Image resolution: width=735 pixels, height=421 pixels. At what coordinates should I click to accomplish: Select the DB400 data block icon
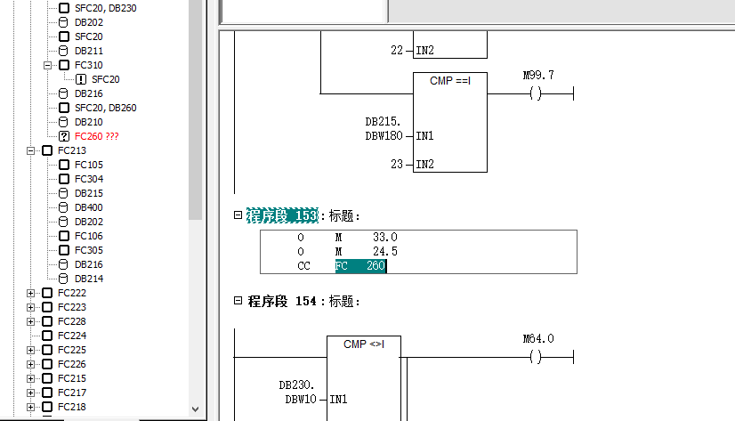coord(64,207)
